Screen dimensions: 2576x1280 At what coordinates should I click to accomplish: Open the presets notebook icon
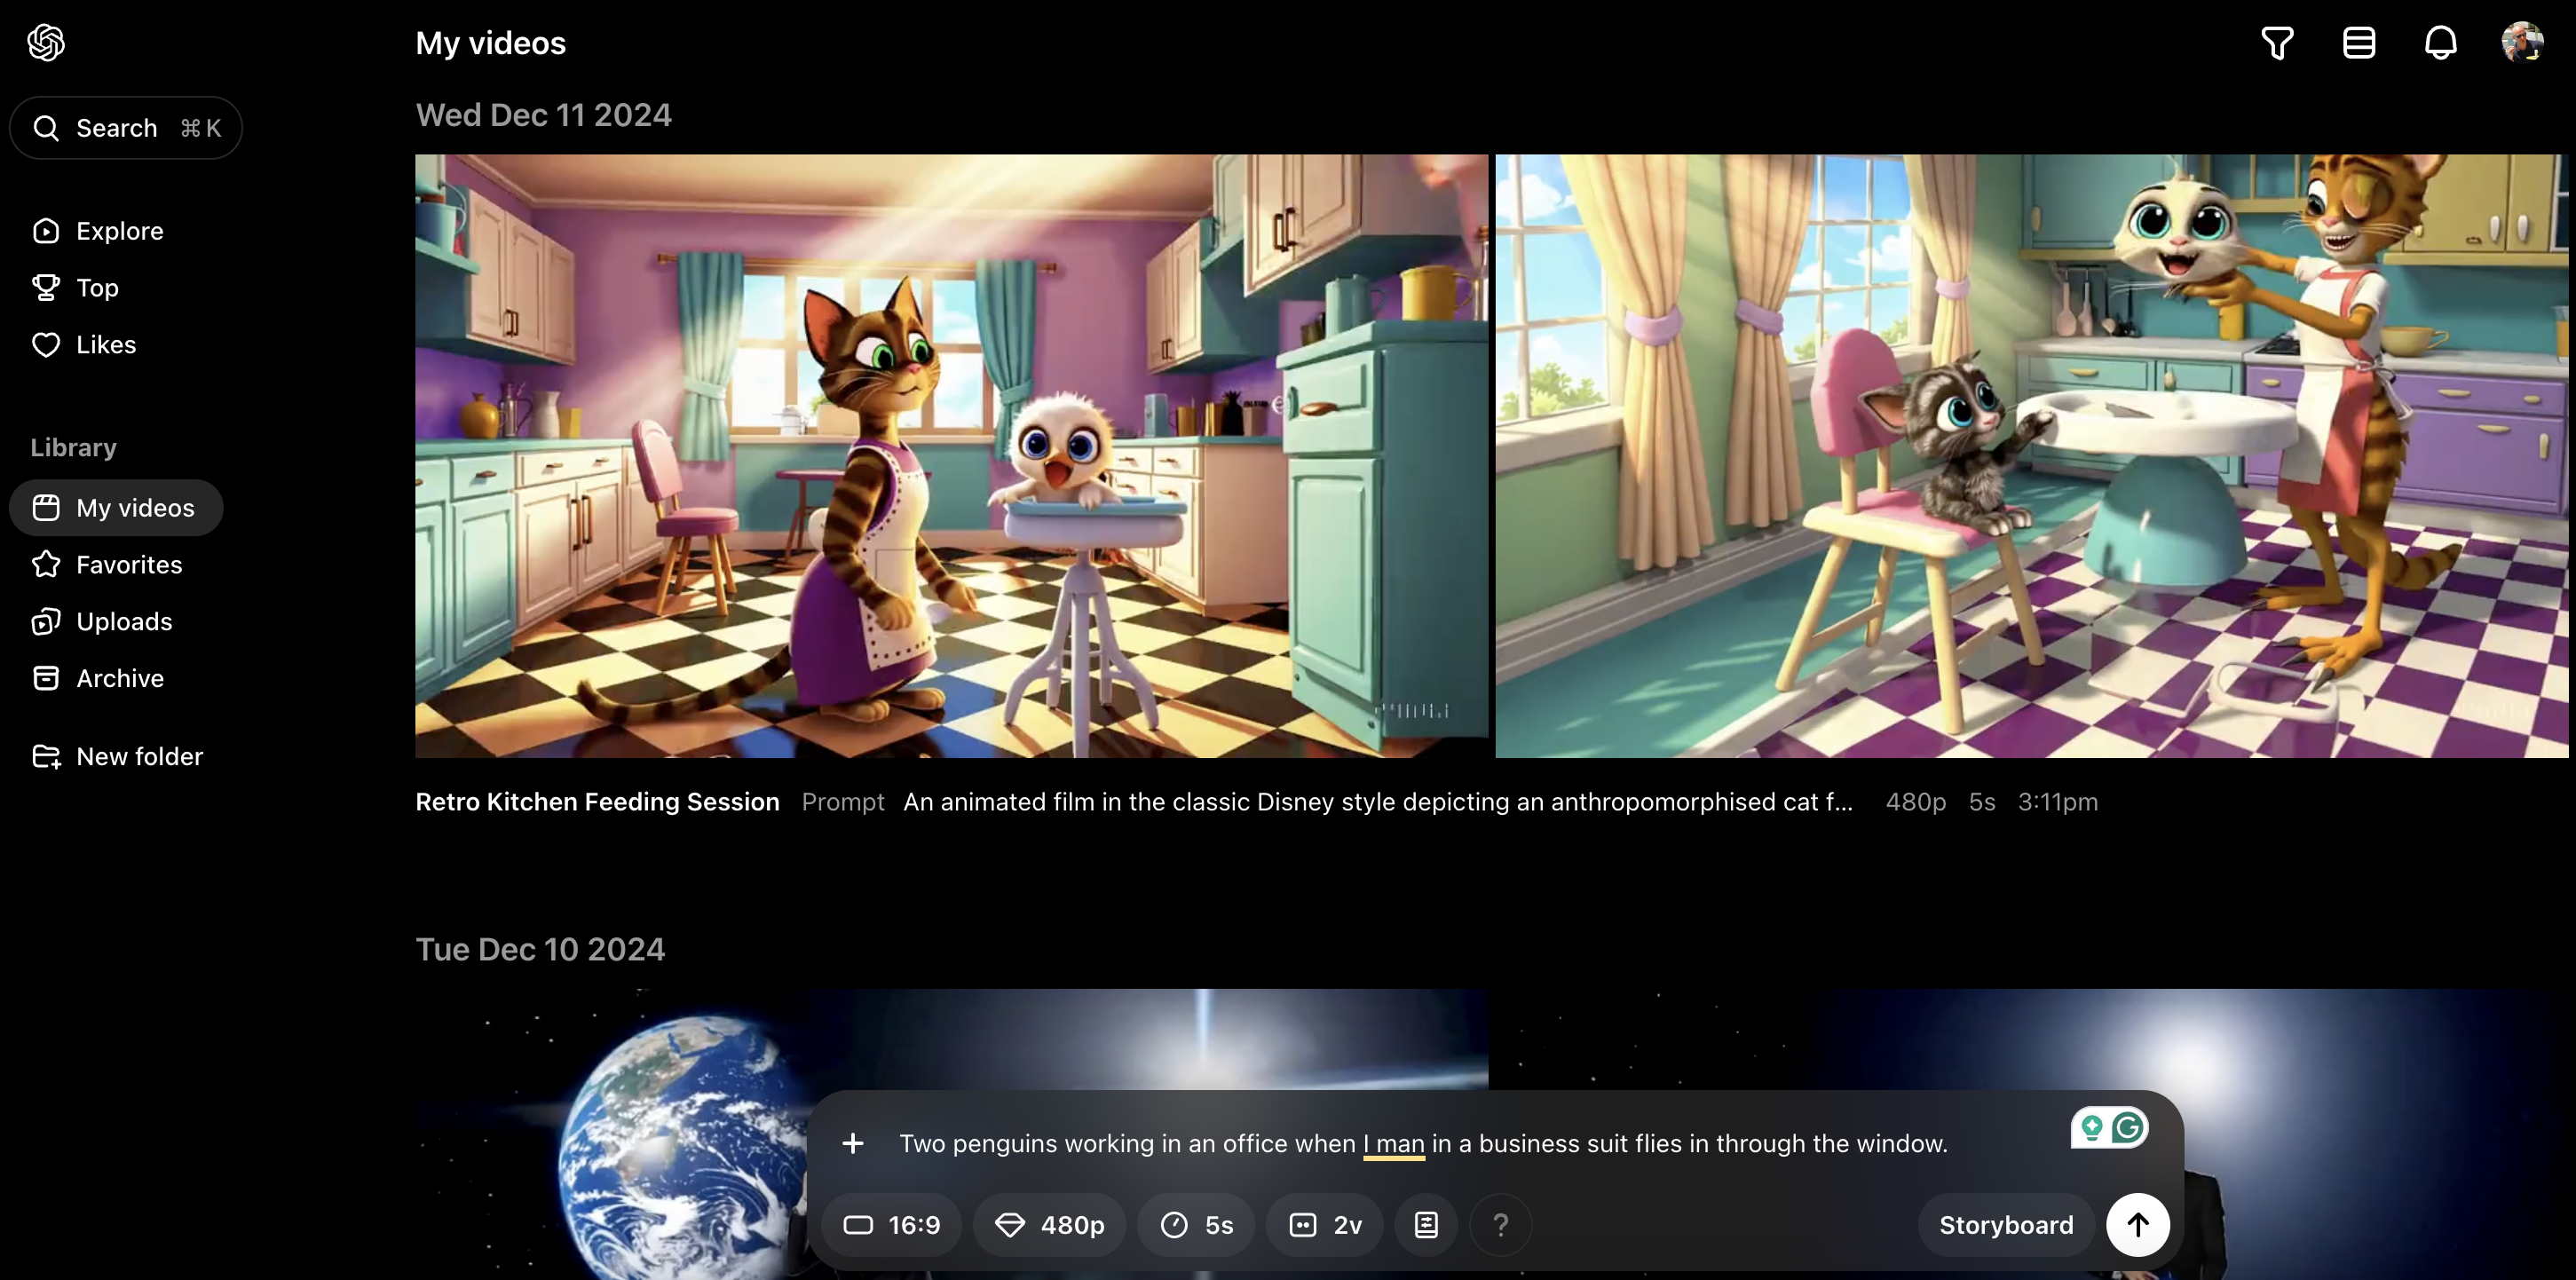pyautogui.click(x=1426, y=1225)
